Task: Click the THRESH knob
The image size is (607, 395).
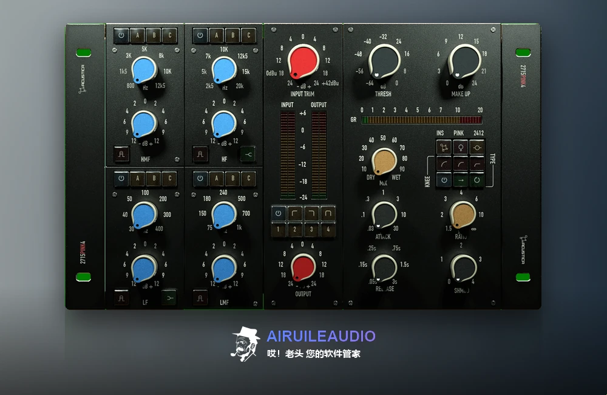Action: coord(384,61)
